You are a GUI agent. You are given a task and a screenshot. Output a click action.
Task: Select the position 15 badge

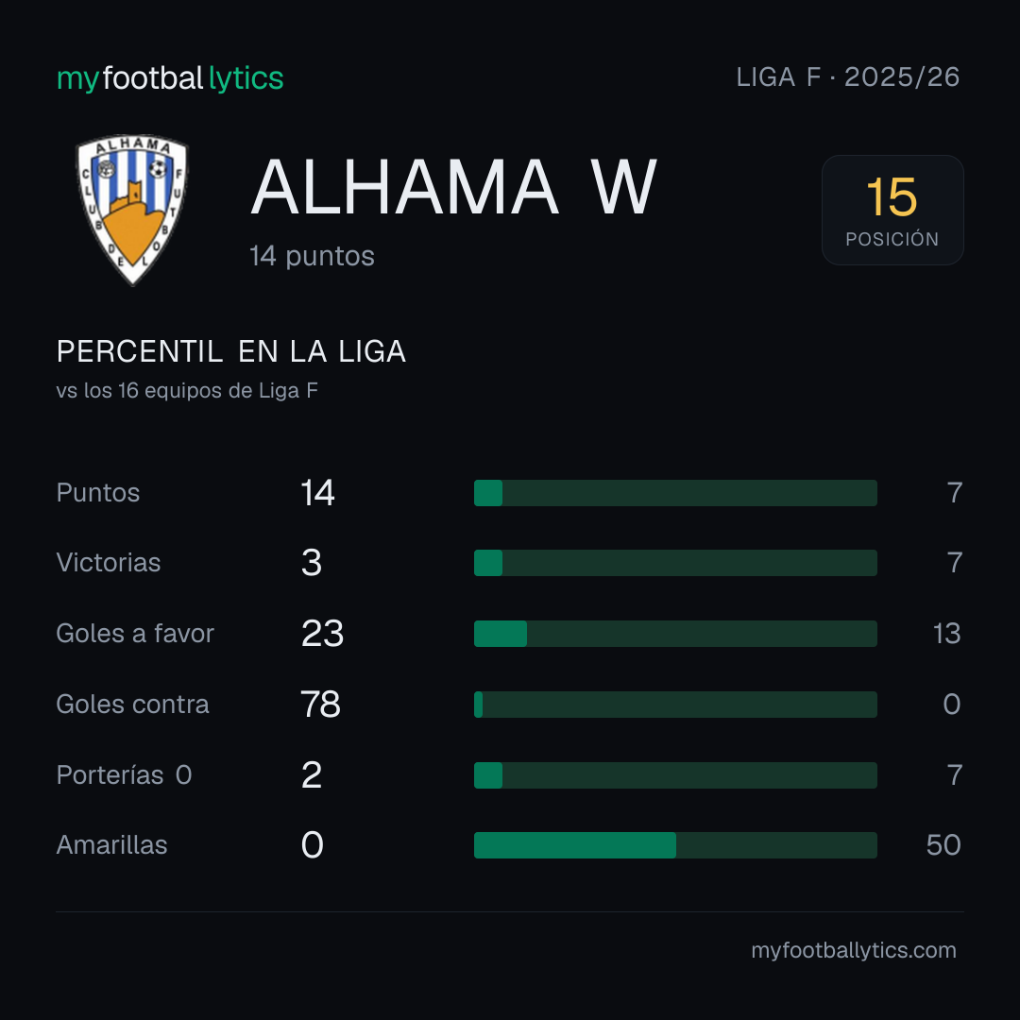point(892,210)
